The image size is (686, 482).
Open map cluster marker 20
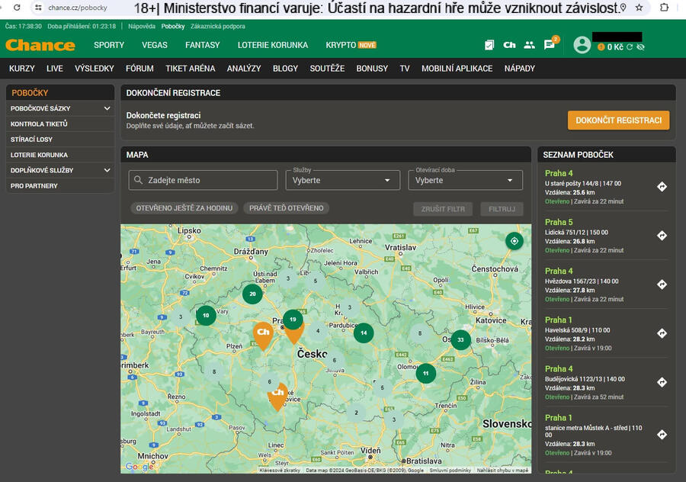point(252,294)
